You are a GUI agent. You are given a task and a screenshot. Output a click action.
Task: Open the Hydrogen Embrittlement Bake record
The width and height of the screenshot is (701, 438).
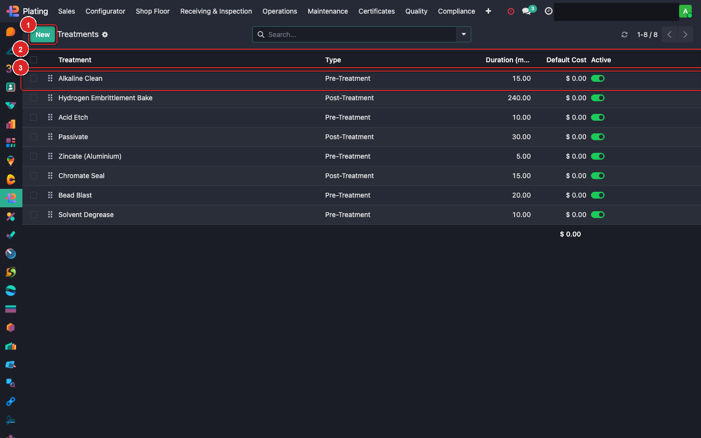click(x=105, y=98)
